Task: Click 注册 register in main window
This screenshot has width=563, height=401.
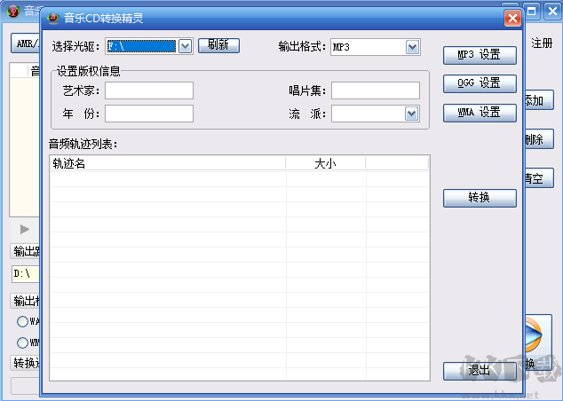Action: click(542, 43)
